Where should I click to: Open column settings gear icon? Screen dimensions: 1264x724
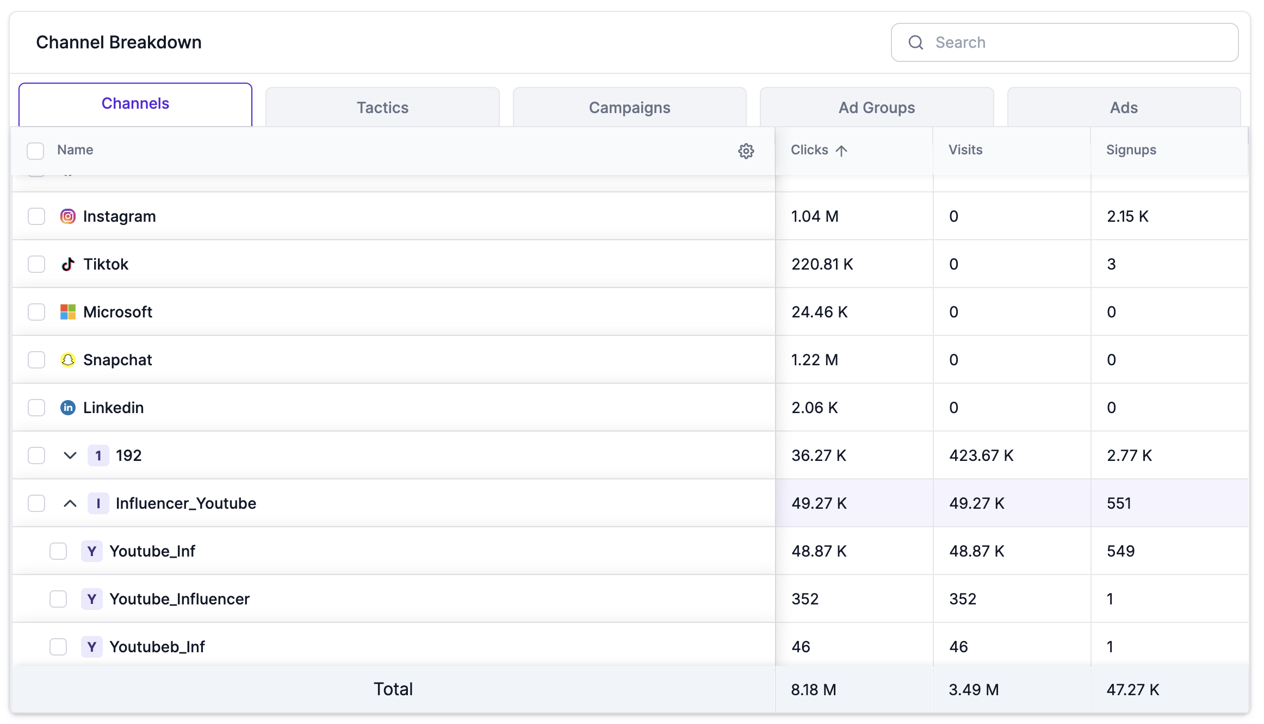point(746,151)
